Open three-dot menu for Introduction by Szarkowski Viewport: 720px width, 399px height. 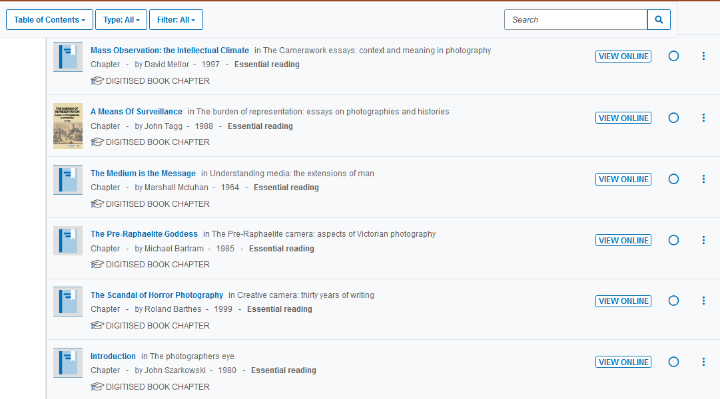click(703, 362)
